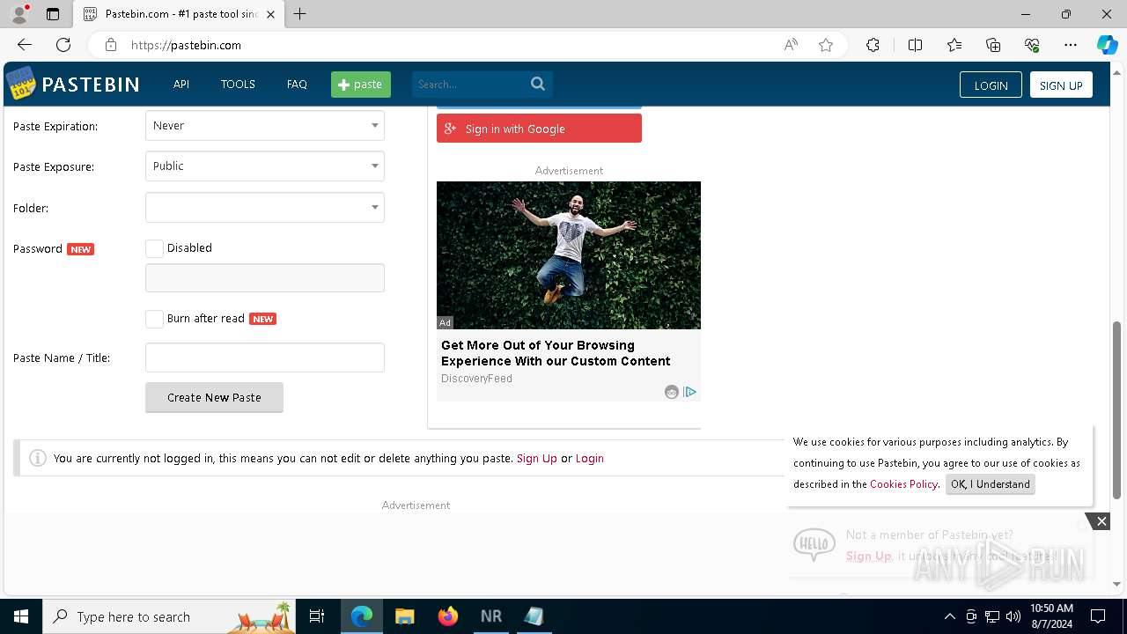Image resolution: width=1127 pixels, height=634 pixels.
Task: Click the Pastebin logo icon
Action: tap(20, 84)
